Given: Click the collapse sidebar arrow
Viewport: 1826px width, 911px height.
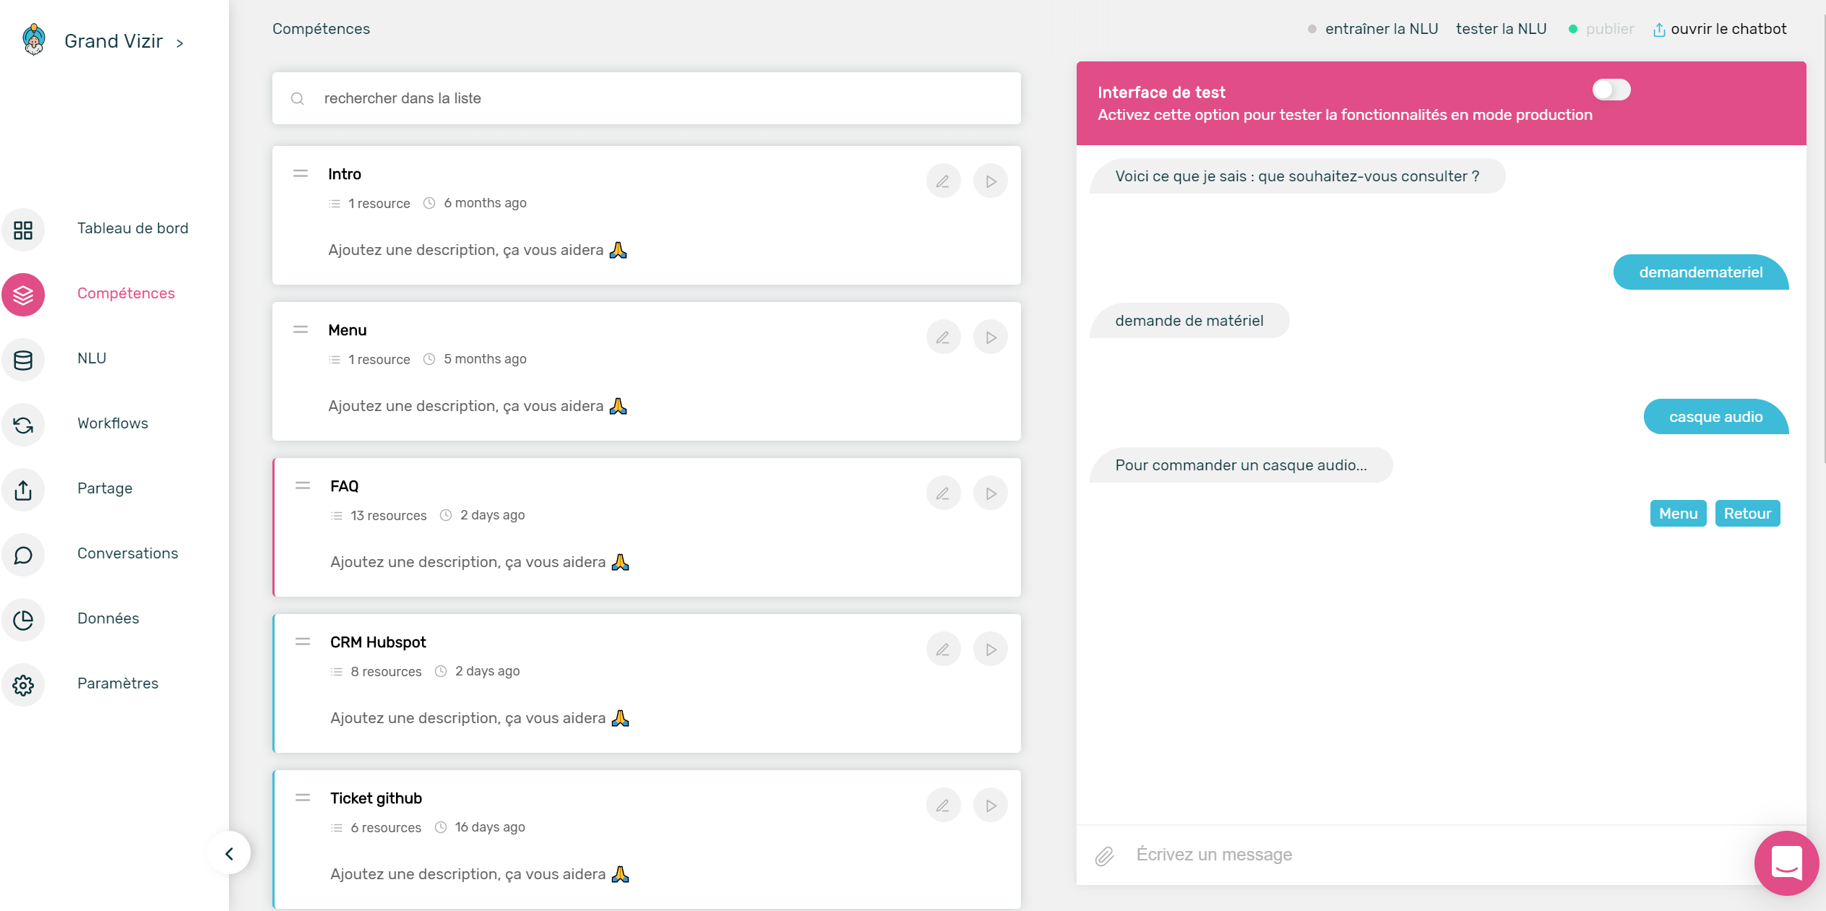Looking at the screenshot, I should point(229,852).
